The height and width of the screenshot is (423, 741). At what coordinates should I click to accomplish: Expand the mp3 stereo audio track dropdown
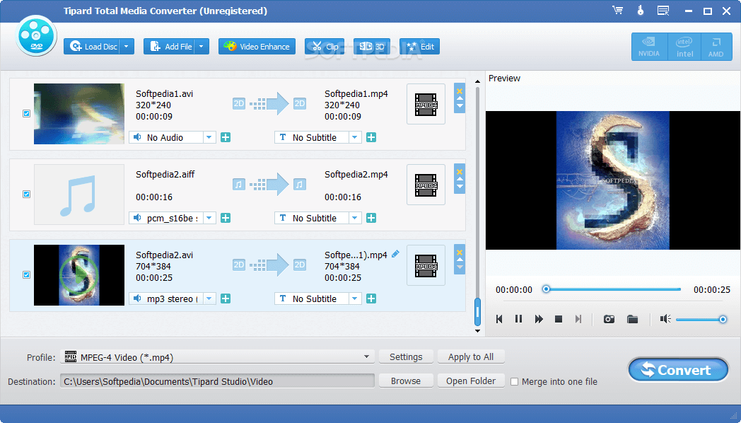(x=209, y=299)
